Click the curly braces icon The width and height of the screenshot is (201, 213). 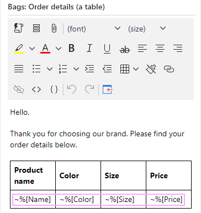point(54,89)
